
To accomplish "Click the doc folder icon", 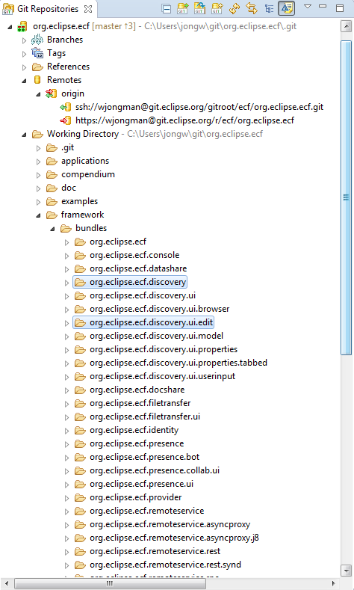I will click(52, 188).
